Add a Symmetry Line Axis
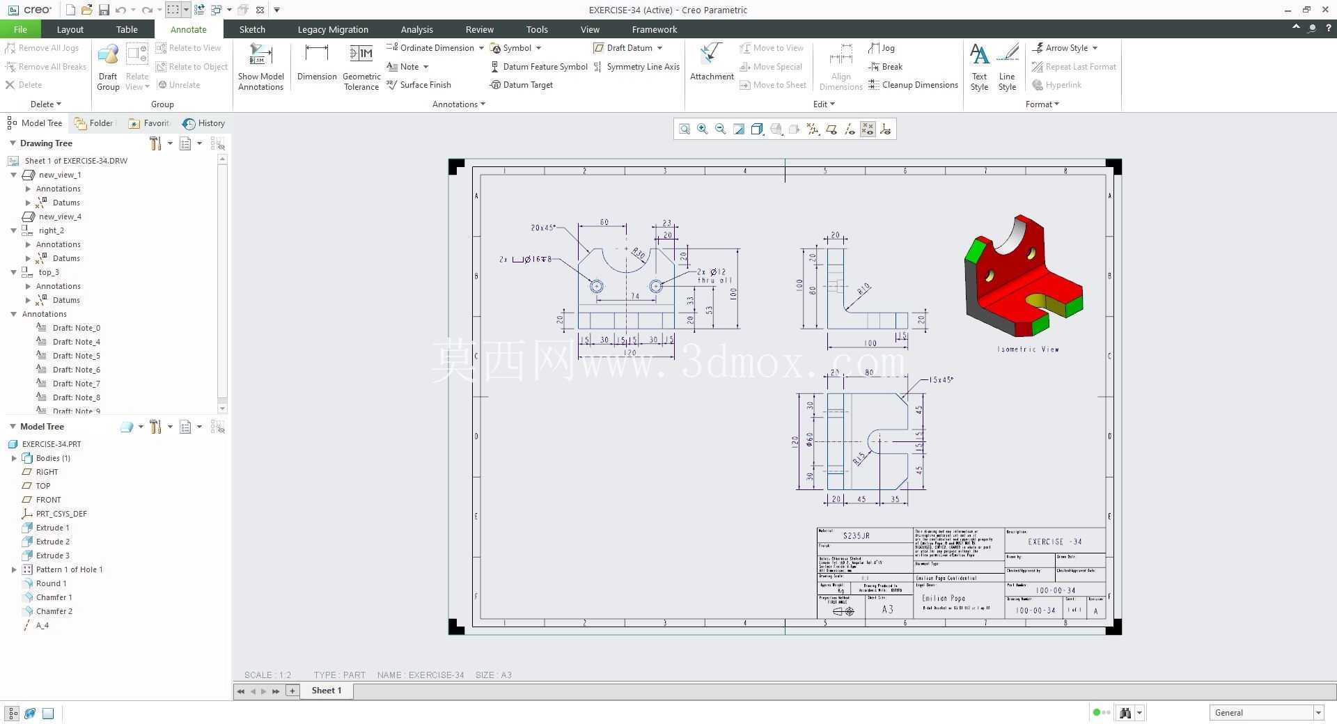This screenshot has height=724, width=1337. (x=636, y=67)
